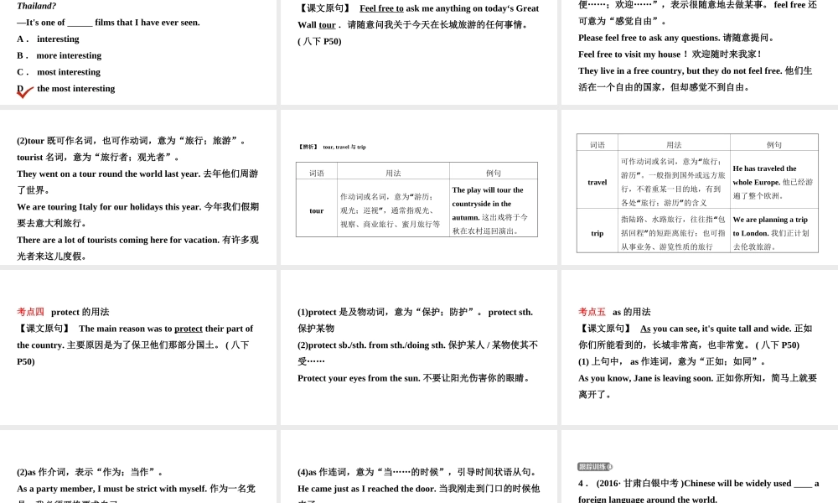Click the red heading '考点四 protect 的用法'
Viewport: 838px width, 503px height.
63,312
